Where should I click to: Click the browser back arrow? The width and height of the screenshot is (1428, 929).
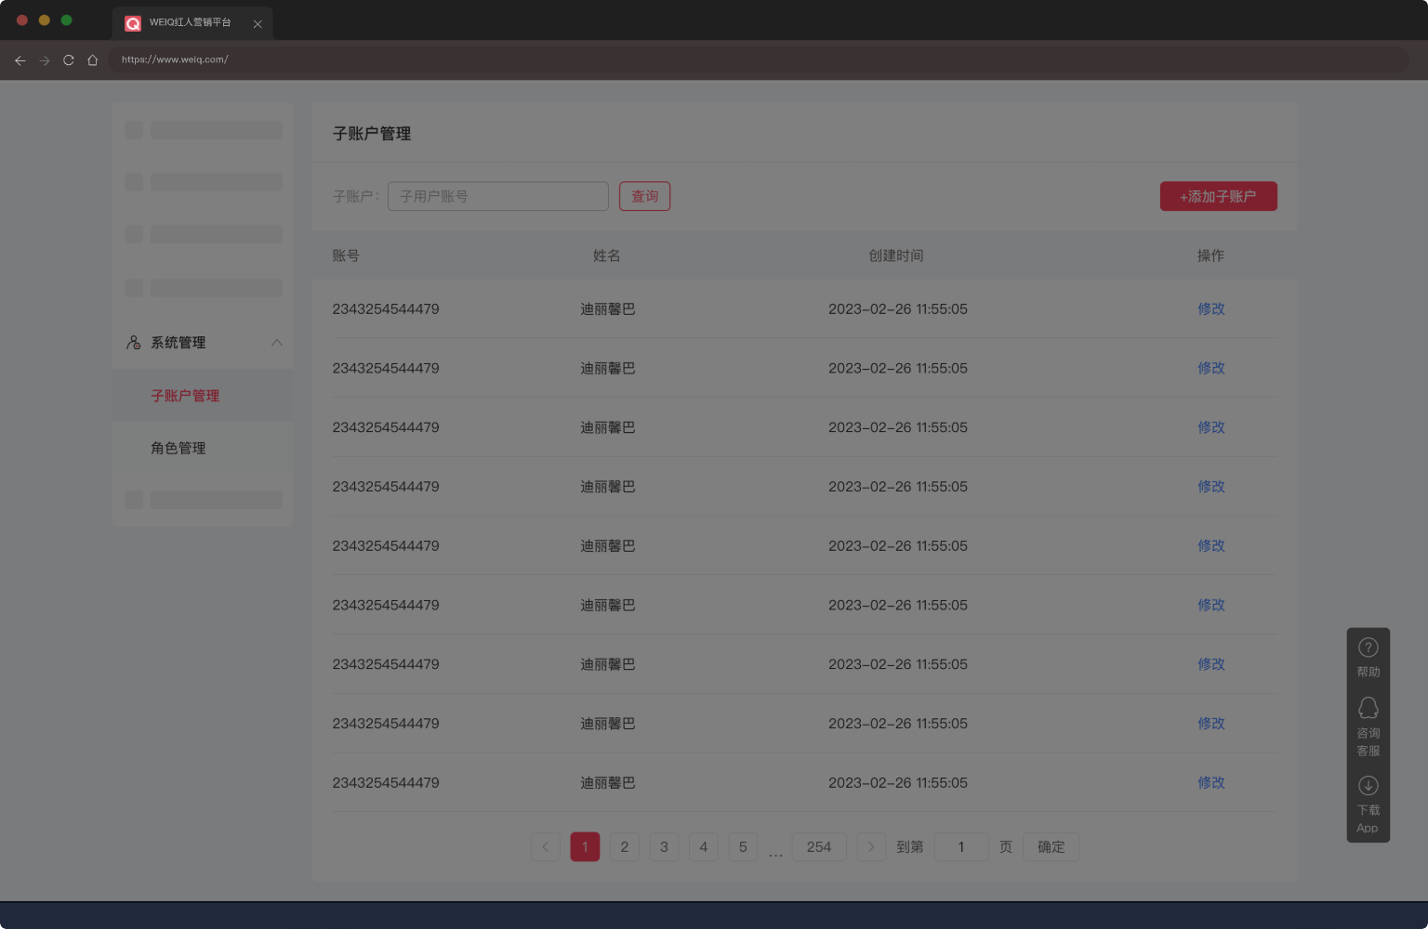[20, 59]
